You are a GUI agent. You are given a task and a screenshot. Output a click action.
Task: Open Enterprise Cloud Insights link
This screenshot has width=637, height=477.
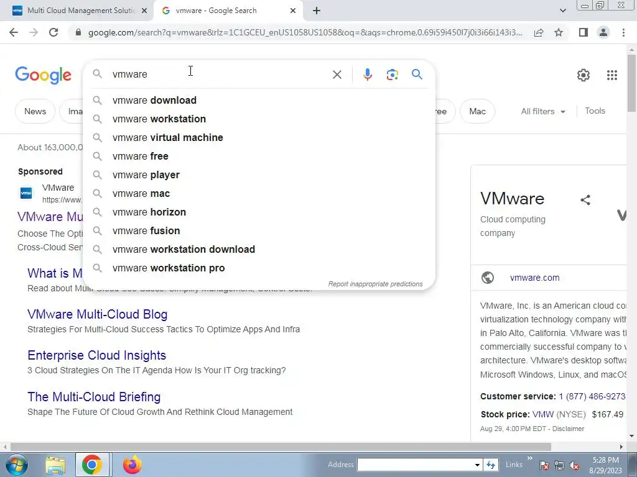point(96,355)
